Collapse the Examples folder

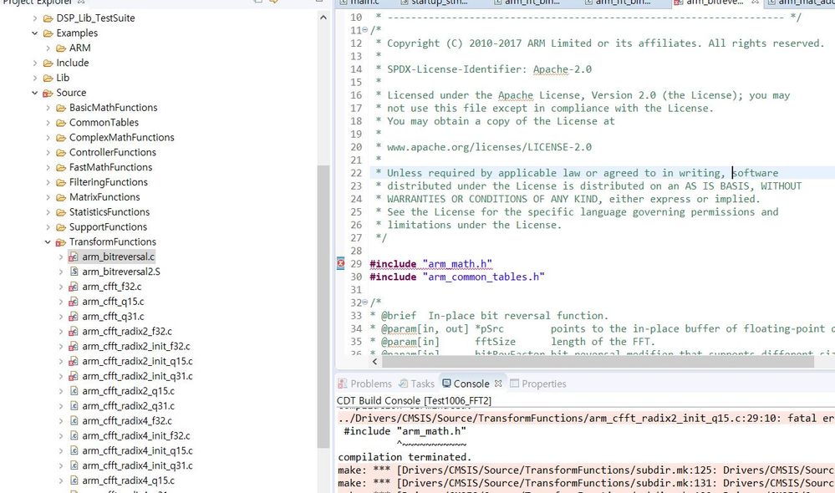(x=35, y=33)
